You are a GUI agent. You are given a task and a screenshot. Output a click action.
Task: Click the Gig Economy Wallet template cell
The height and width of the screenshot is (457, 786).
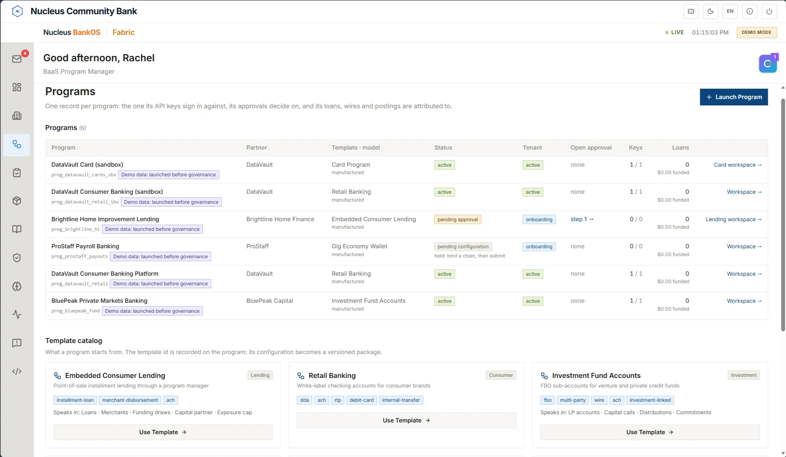point(359,246)
